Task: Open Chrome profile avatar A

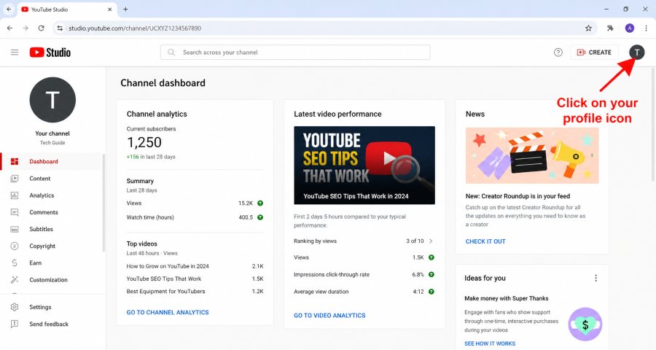Action: coord(629,28)
